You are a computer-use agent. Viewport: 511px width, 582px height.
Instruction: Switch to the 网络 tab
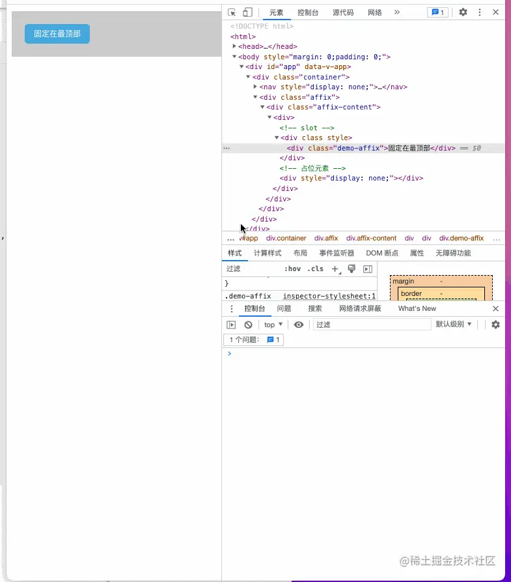point(375,12)
